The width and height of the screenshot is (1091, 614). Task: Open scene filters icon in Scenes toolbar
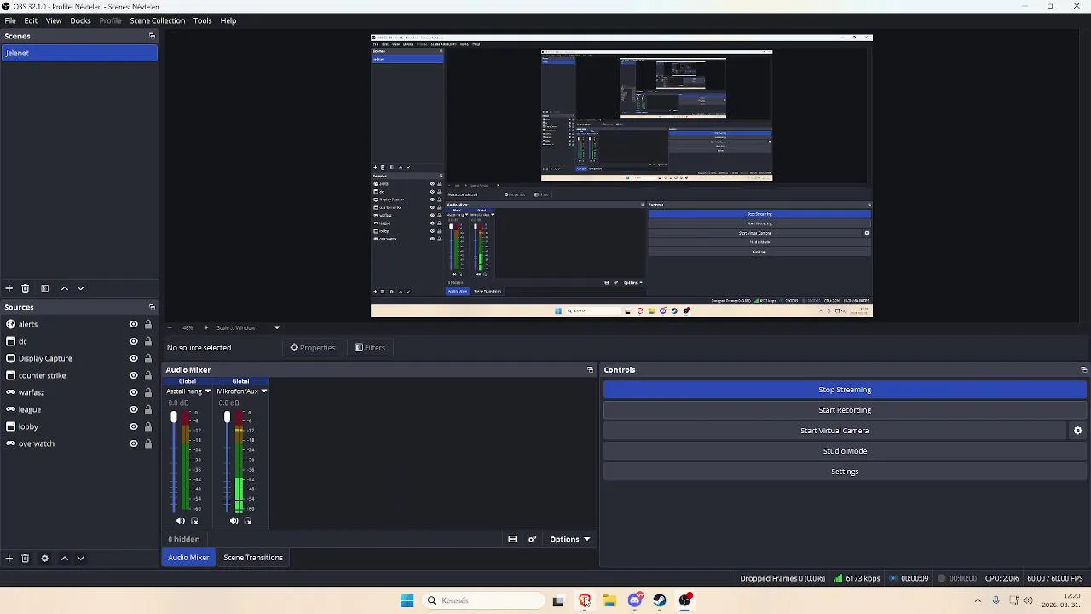(44, 288)
